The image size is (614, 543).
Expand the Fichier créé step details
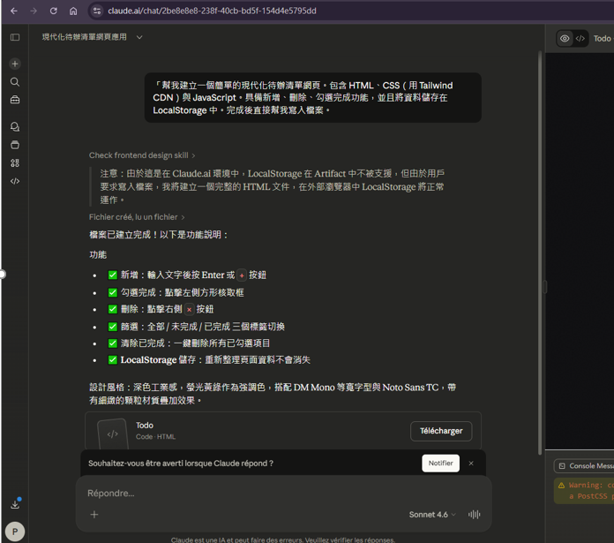137,217
